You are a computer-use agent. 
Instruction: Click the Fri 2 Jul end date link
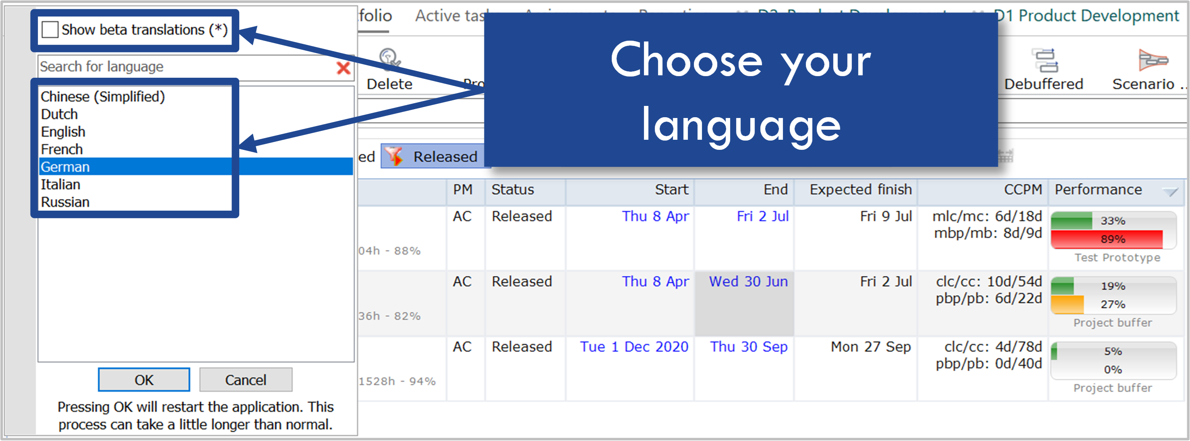(x=762, y=216)
